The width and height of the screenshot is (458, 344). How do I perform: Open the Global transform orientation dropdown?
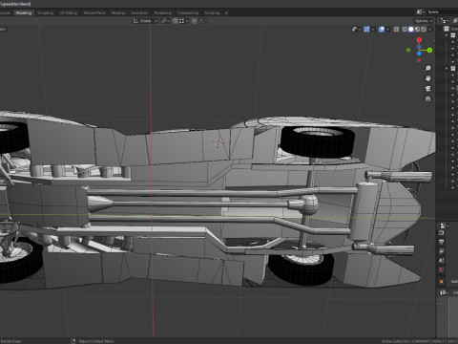[x=145, y=21]
